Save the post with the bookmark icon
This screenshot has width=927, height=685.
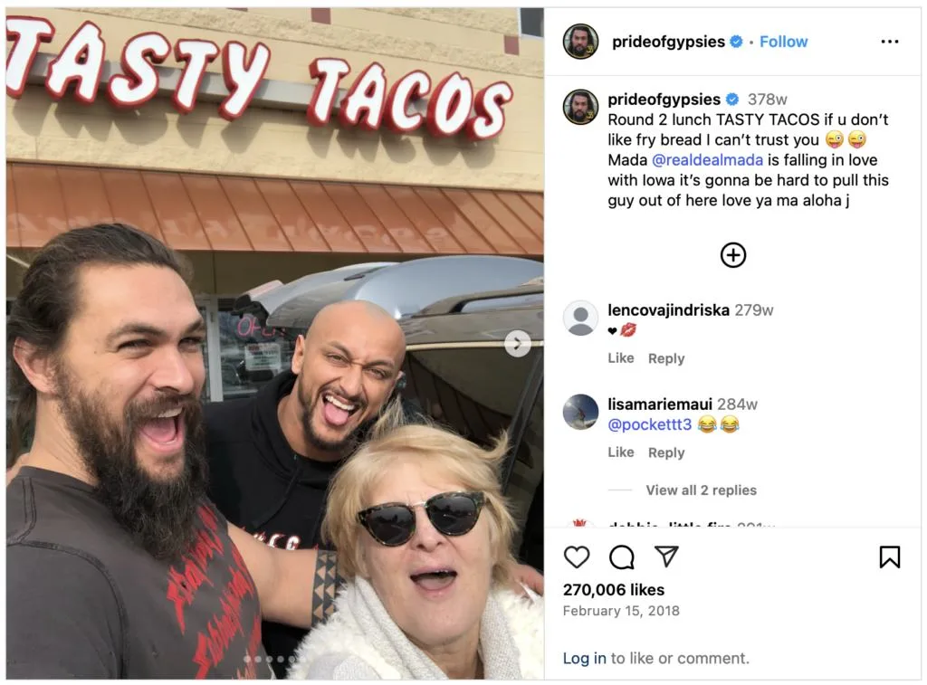889,557
